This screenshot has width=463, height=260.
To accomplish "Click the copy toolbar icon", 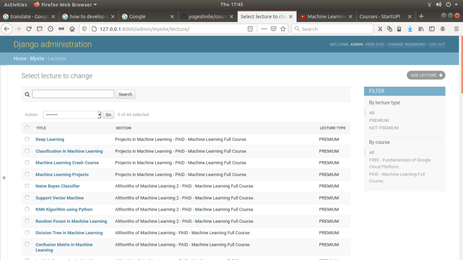I will pyautogui.click(x=390, y=29).
